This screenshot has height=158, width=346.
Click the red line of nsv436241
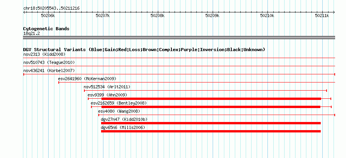(179, 74)
